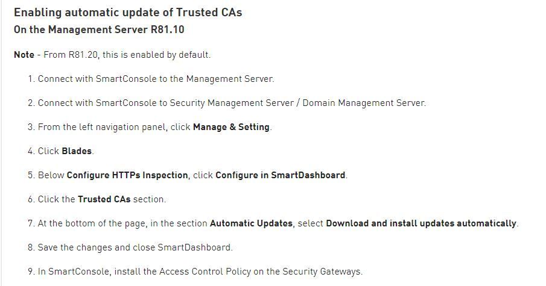Screen dimensions: 546x286
Task: Click the bold word "Note"
Action: pos(24,55)
